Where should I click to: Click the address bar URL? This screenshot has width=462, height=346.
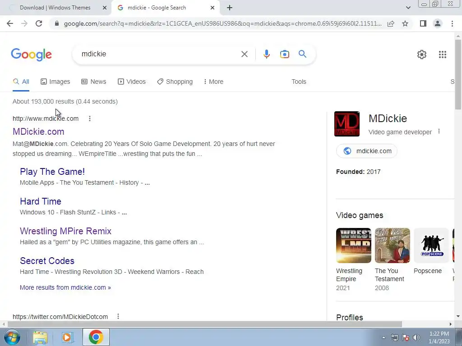coord(223,23)
